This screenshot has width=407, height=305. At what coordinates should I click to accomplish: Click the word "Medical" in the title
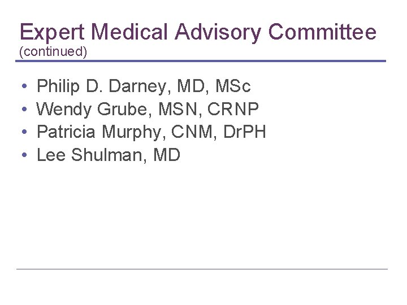pyautogui.click(x=129, y=32)
